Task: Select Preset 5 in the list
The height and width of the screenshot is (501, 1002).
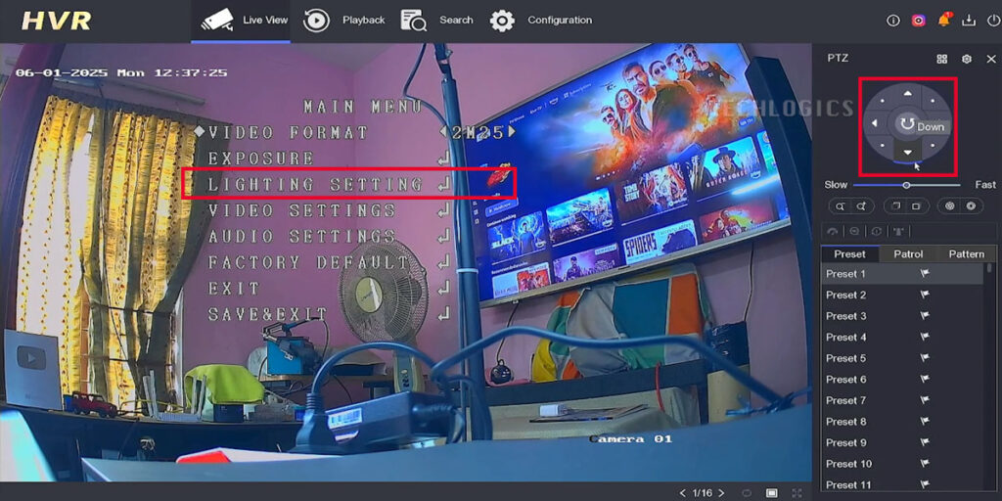Action: click(846, 358)
